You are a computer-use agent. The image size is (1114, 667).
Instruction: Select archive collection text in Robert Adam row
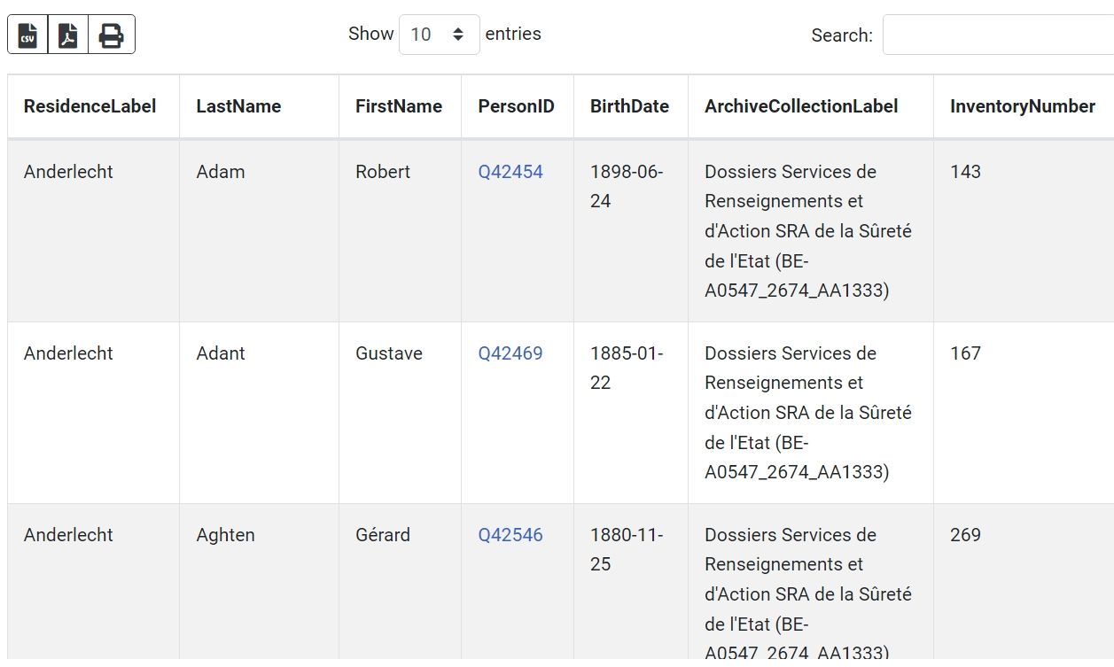pos(808,231)
